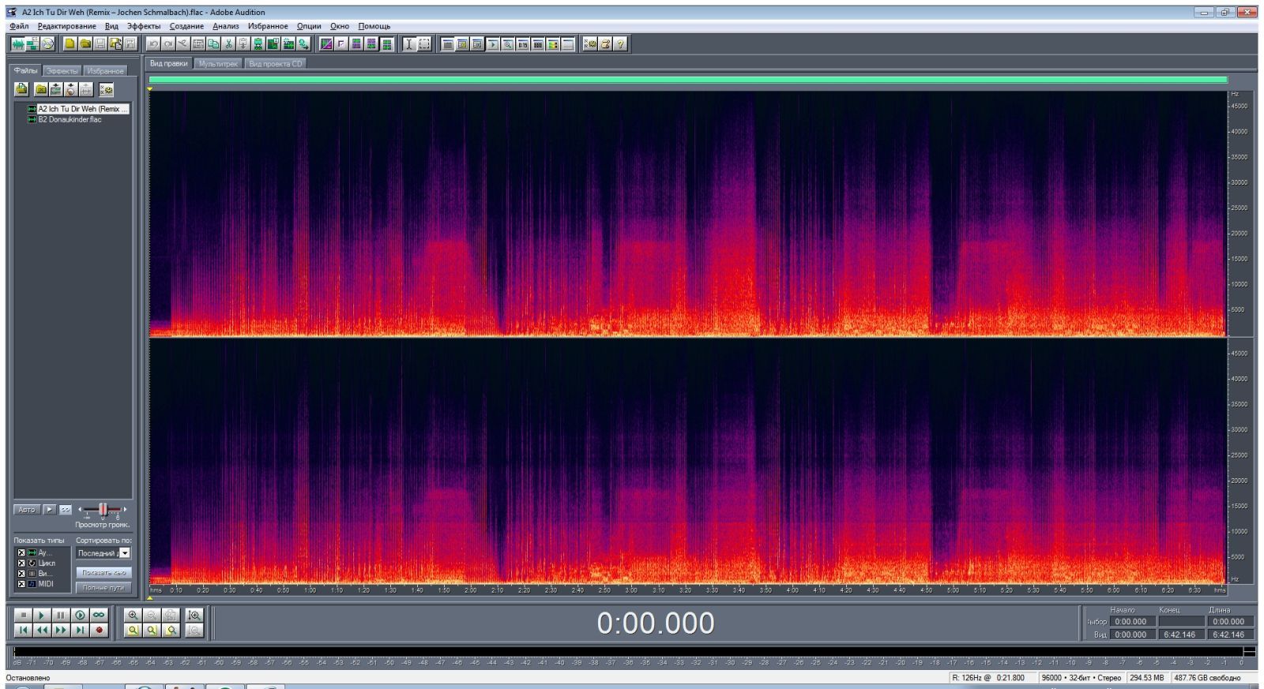Click 96000 • 32-бит • Стерео status entry

click(1081, 678)
